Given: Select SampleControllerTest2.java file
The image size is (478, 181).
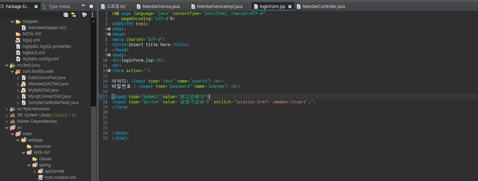Looking at the screenshot, I should [53, 103].
